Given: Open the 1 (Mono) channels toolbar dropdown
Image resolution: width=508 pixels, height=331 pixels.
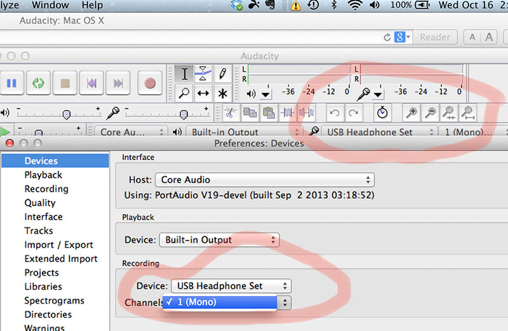Looking at the screenshot, I should [473, 132].
